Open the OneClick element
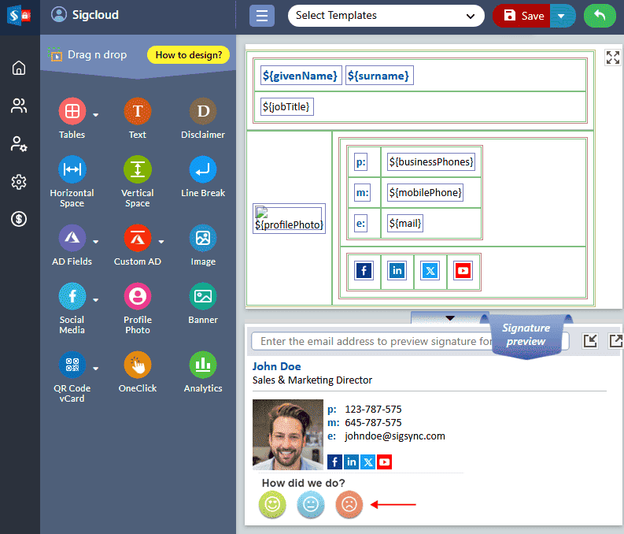Screen dimensions: 624x534 (x=138, y=365)
